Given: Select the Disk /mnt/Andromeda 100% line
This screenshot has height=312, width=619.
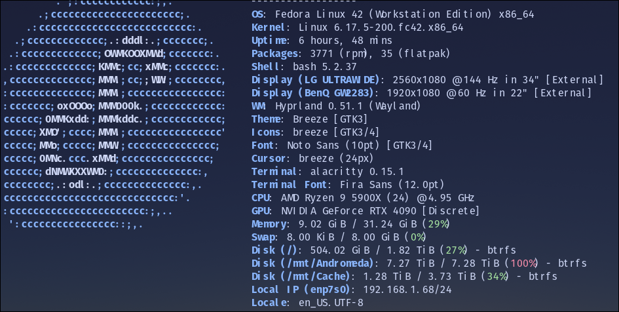Looking at the screenshot, I should pyautogui.click(x=419, y=263).
